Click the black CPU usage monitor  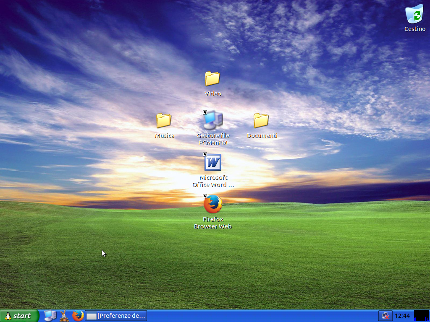(421, 315)
